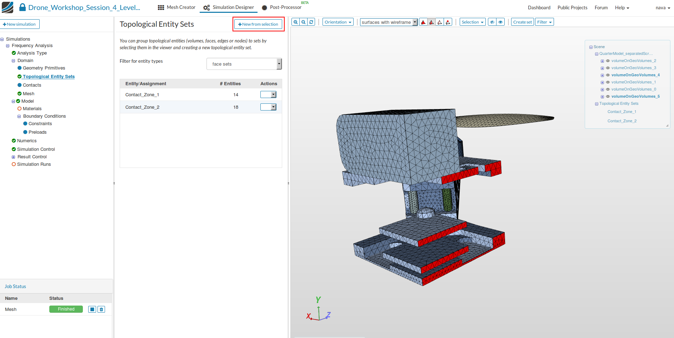The image size is (674, 338).
Task: Zoom in the 3D viewer
Action: 295,22
